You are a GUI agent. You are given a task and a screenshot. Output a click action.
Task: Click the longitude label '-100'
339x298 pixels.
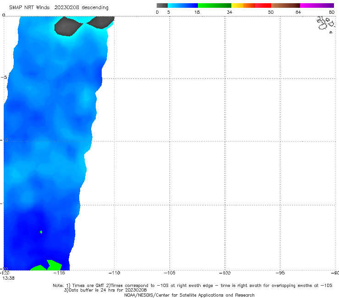224,273
